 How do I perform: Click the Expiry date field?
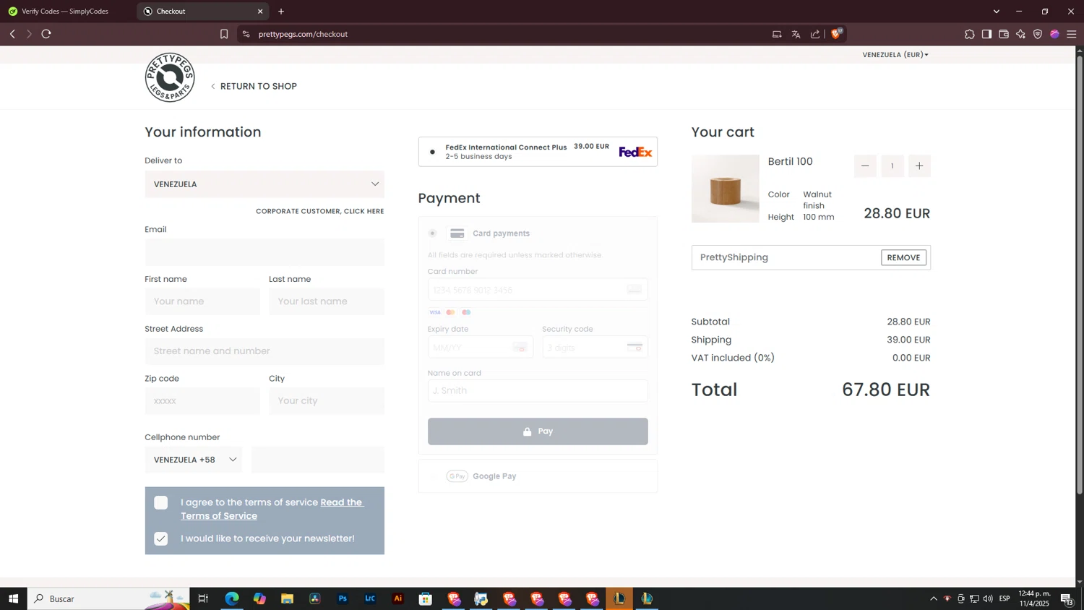click(481, 348)
